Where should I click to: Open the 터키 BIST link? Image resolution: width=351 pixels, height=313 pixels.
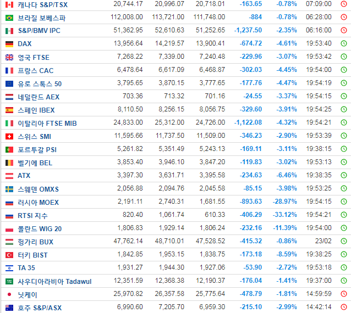pos(32,255)
